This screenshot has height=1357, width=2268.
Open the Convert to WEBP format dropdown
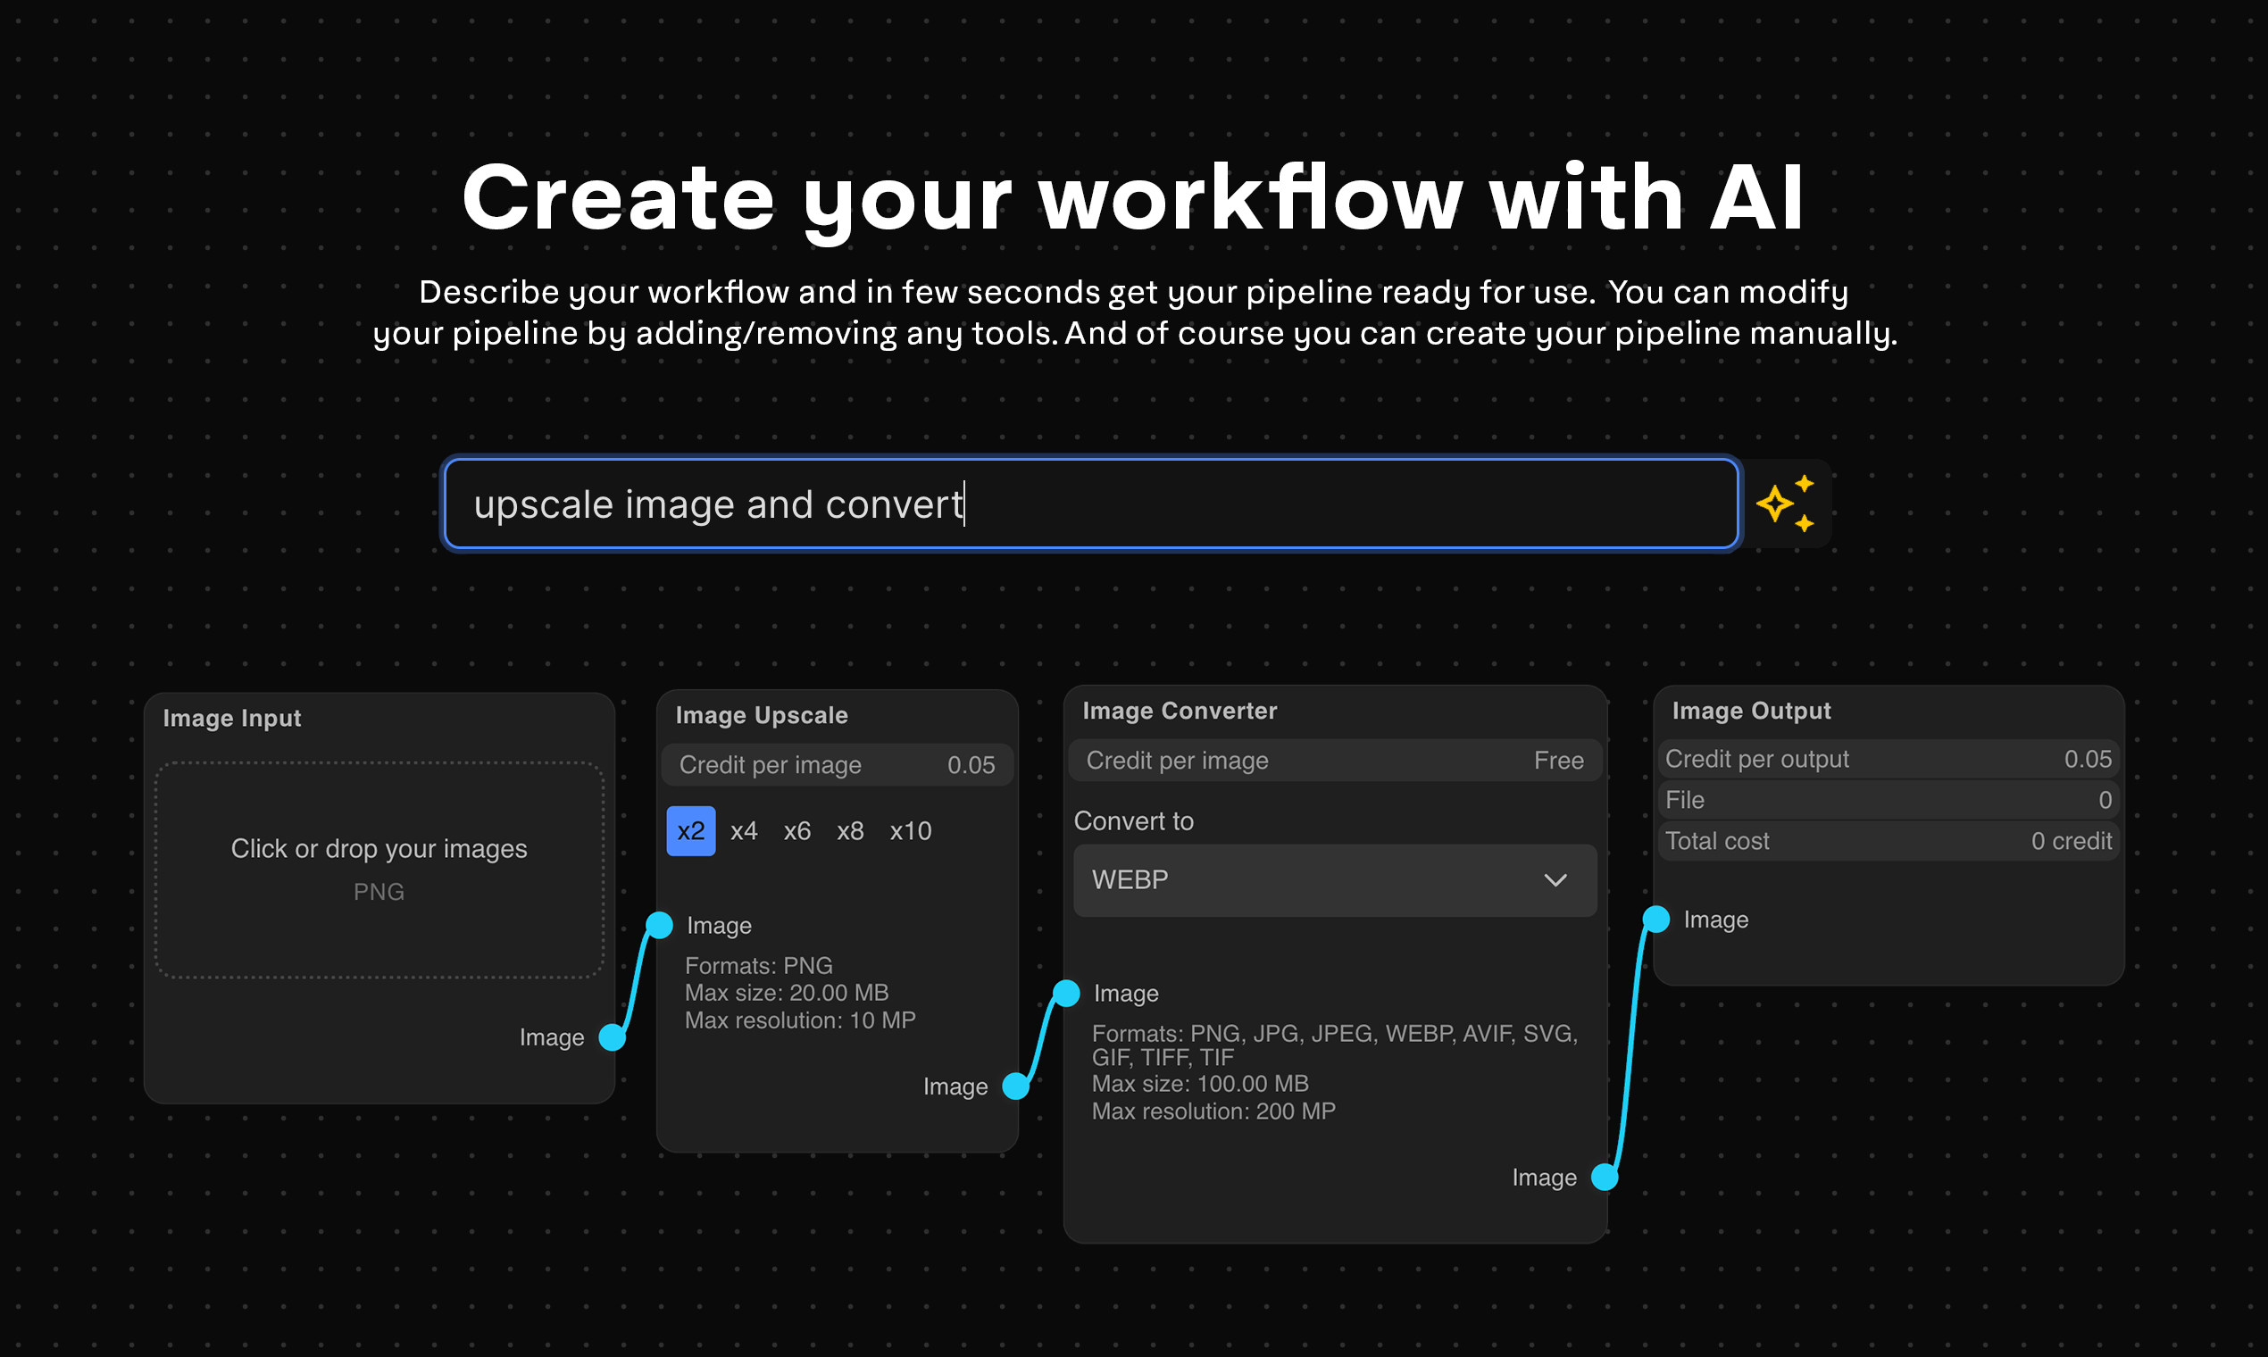(1333, 879)
